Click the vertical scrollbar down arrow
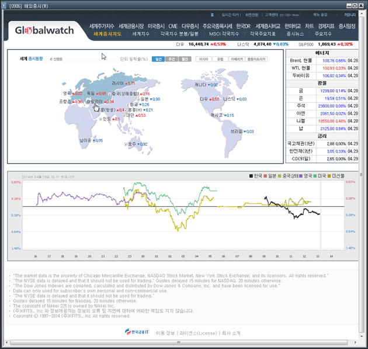This screenshot has height=349, width=368. [x=361, y=336]
